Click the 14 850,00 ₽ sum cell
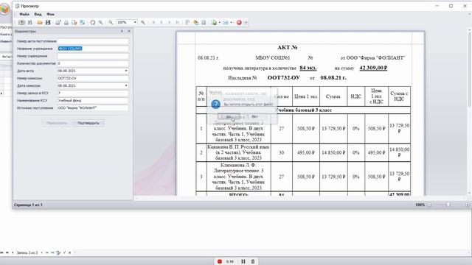Viewport: 472px width, 265px height. click(333, 152)
